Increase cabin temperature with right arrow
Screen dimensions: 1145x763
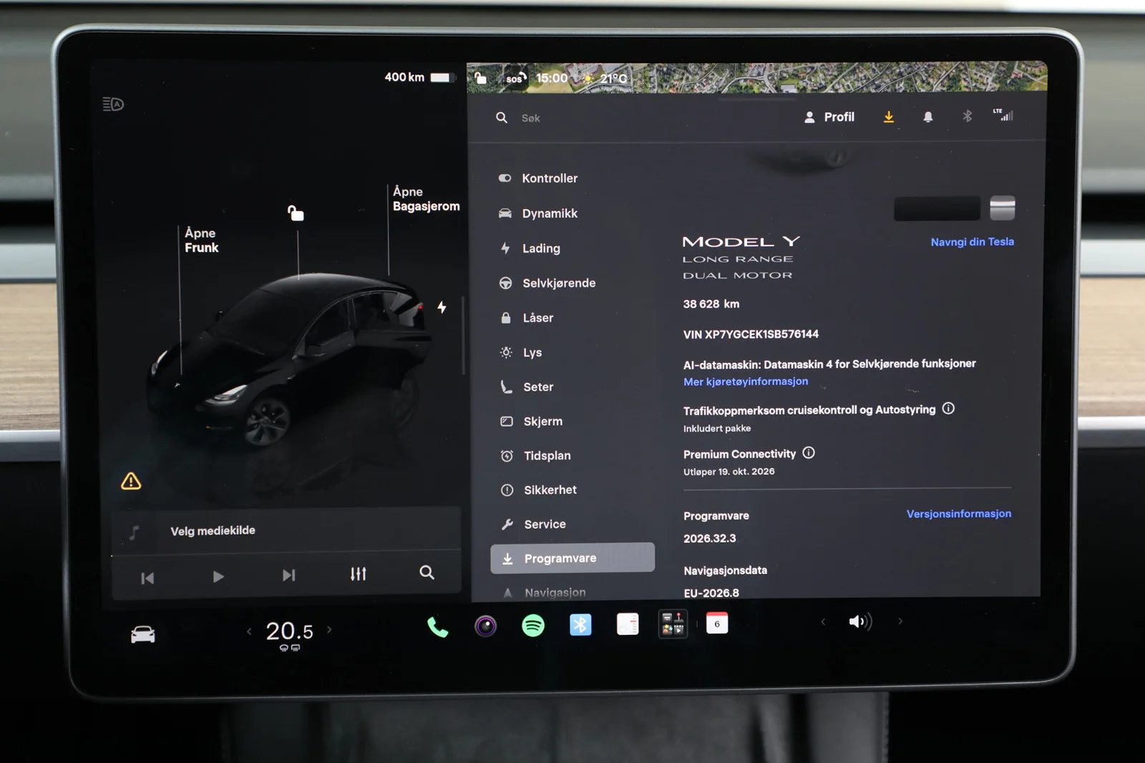click(x=329, y=630)
